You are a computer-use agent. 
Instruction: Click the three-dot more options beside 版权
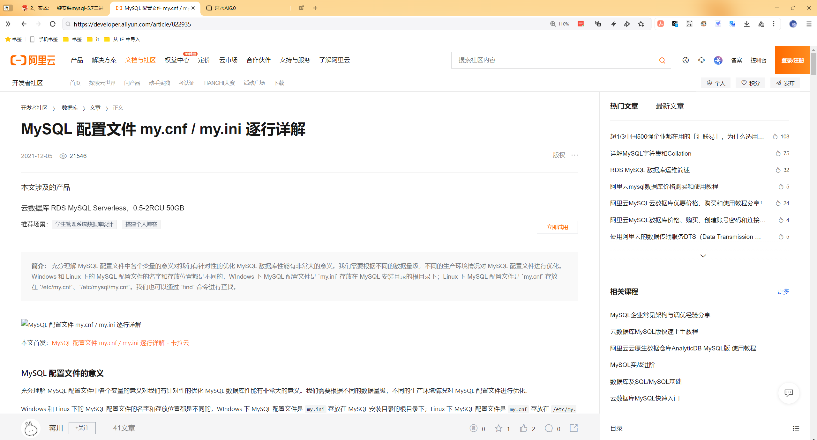coord(575,155)
